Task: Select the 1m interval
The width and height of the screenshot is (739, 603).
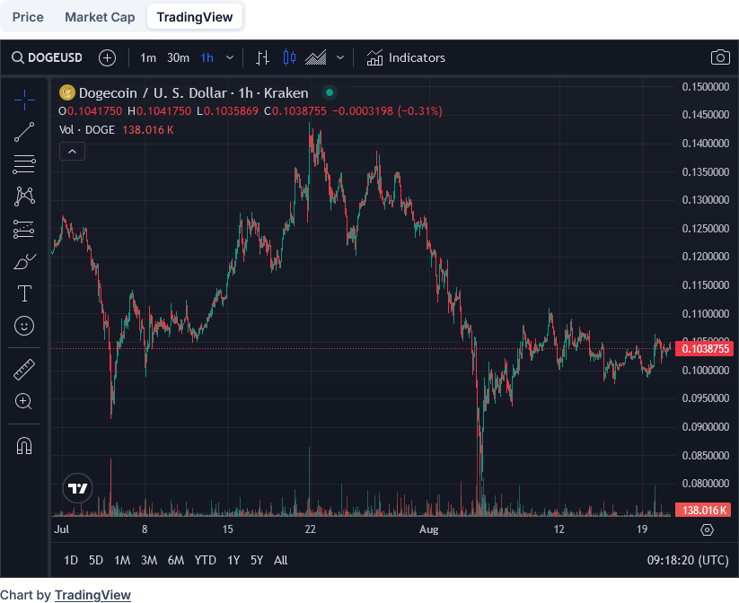Action: [x=148, y=58]
